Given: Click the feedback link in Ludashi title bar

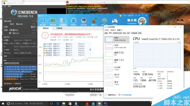Looking at the screenshot, I should (130, 16).
